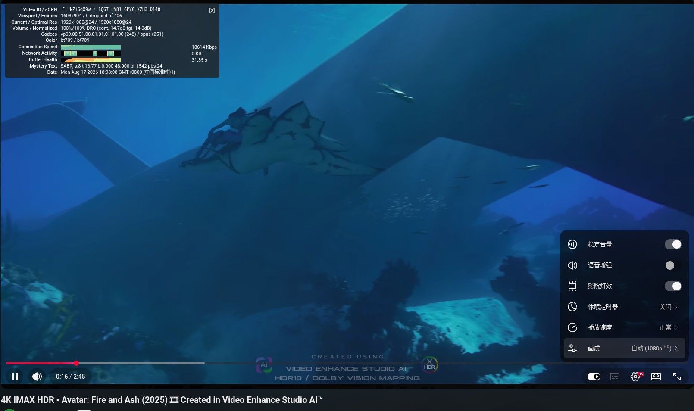Open the 播放速度 menu item

coord(624,327)
